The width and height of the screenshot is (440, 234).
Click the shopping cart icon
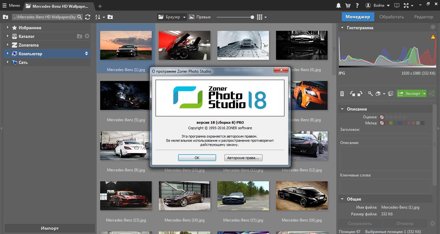click(x=348, y=5)
